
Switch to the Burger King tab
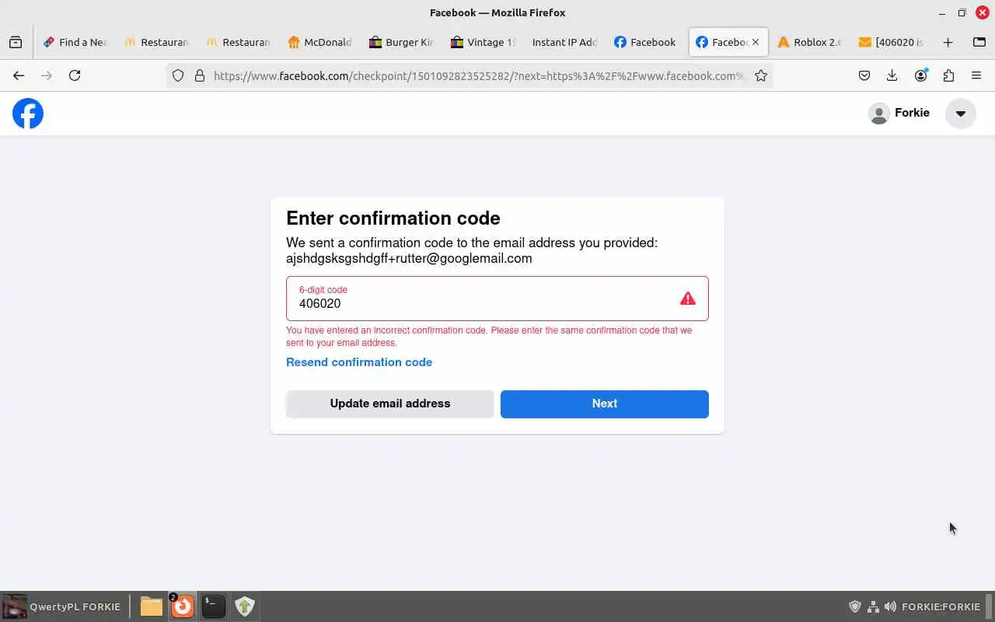coord(401,42)
